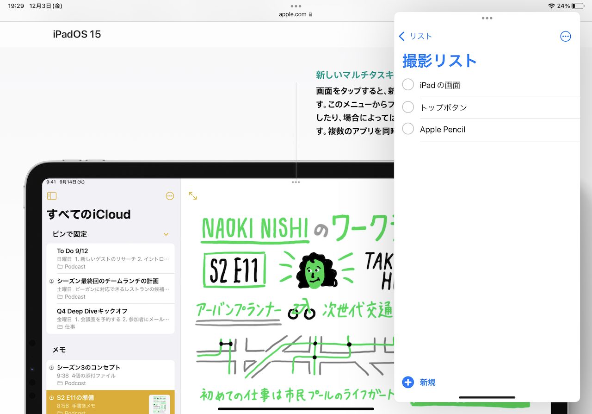Add a new reminder with 新規
Screen dimensions: 592x414
(x=419, y=382)
